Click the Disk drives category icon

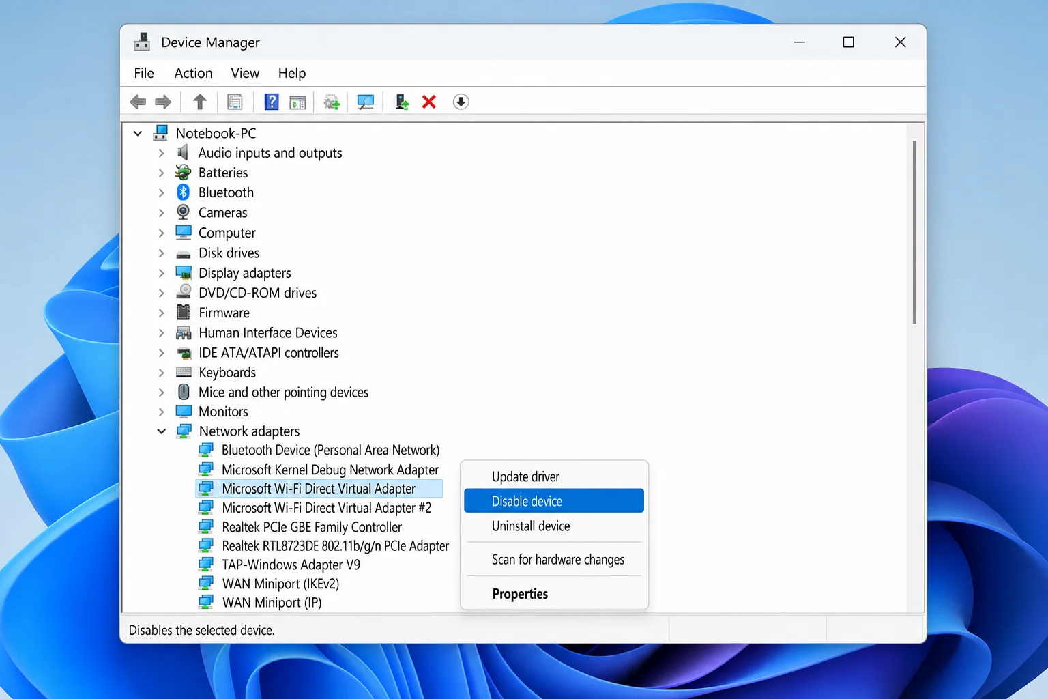183,253
